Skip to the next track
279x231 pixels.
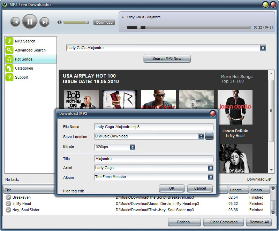[44, 21]
